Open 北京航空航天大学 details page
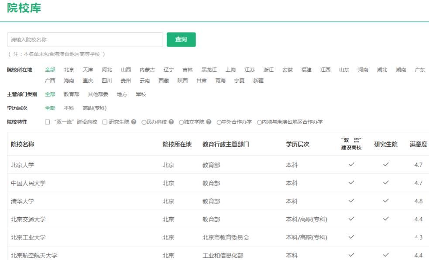The height and width of the screenshot is (260, 429). [34, 256]
